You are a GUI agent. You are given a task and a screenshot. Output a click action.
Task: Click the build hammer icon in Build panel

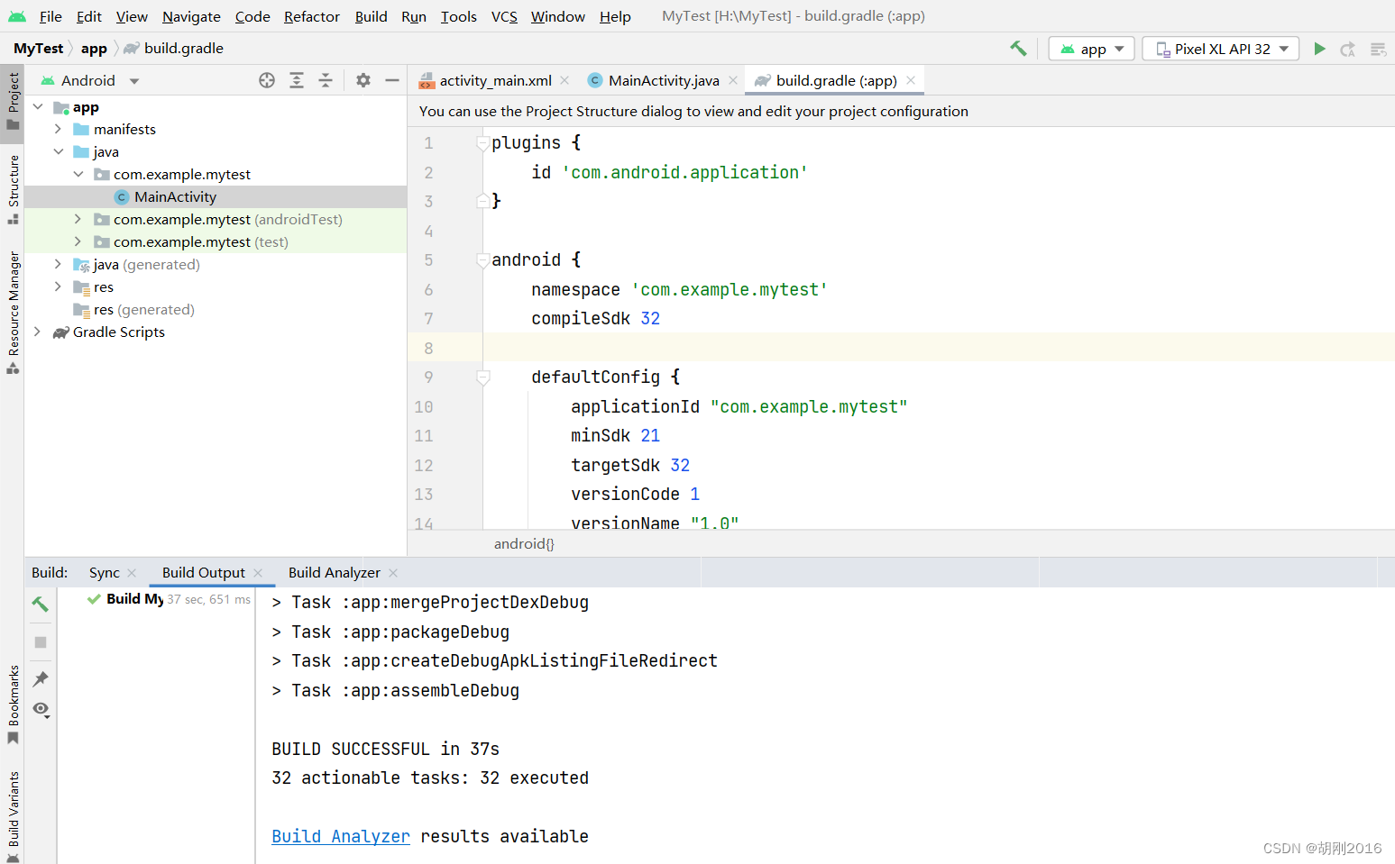pyautogui.click(x=41, y=604)
